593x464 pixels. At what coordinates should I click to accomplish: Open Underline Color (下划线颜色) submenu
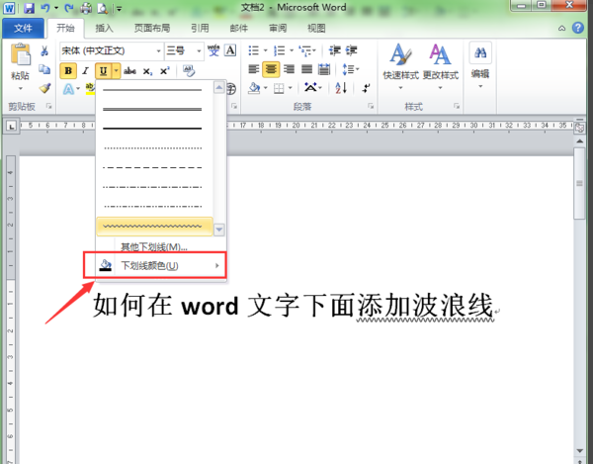click(161, 266)
